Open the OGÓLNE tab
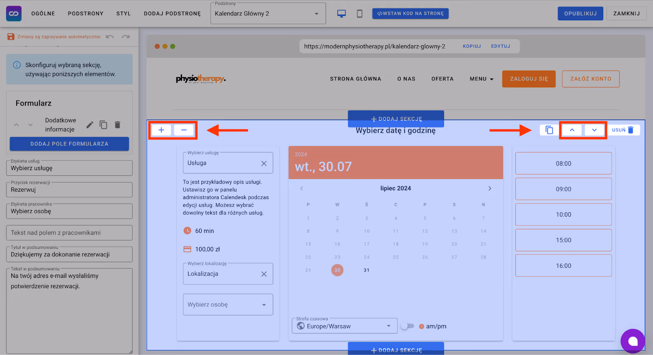653x355 pixels. pyautogui.click(x=43, y=13)
